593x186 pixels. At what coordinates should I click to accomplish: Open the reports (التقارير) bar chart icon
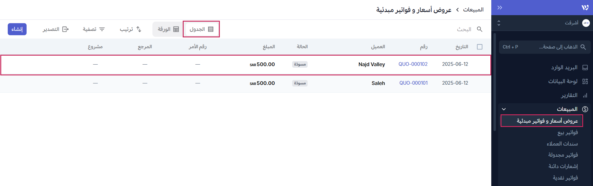(585, 95)
